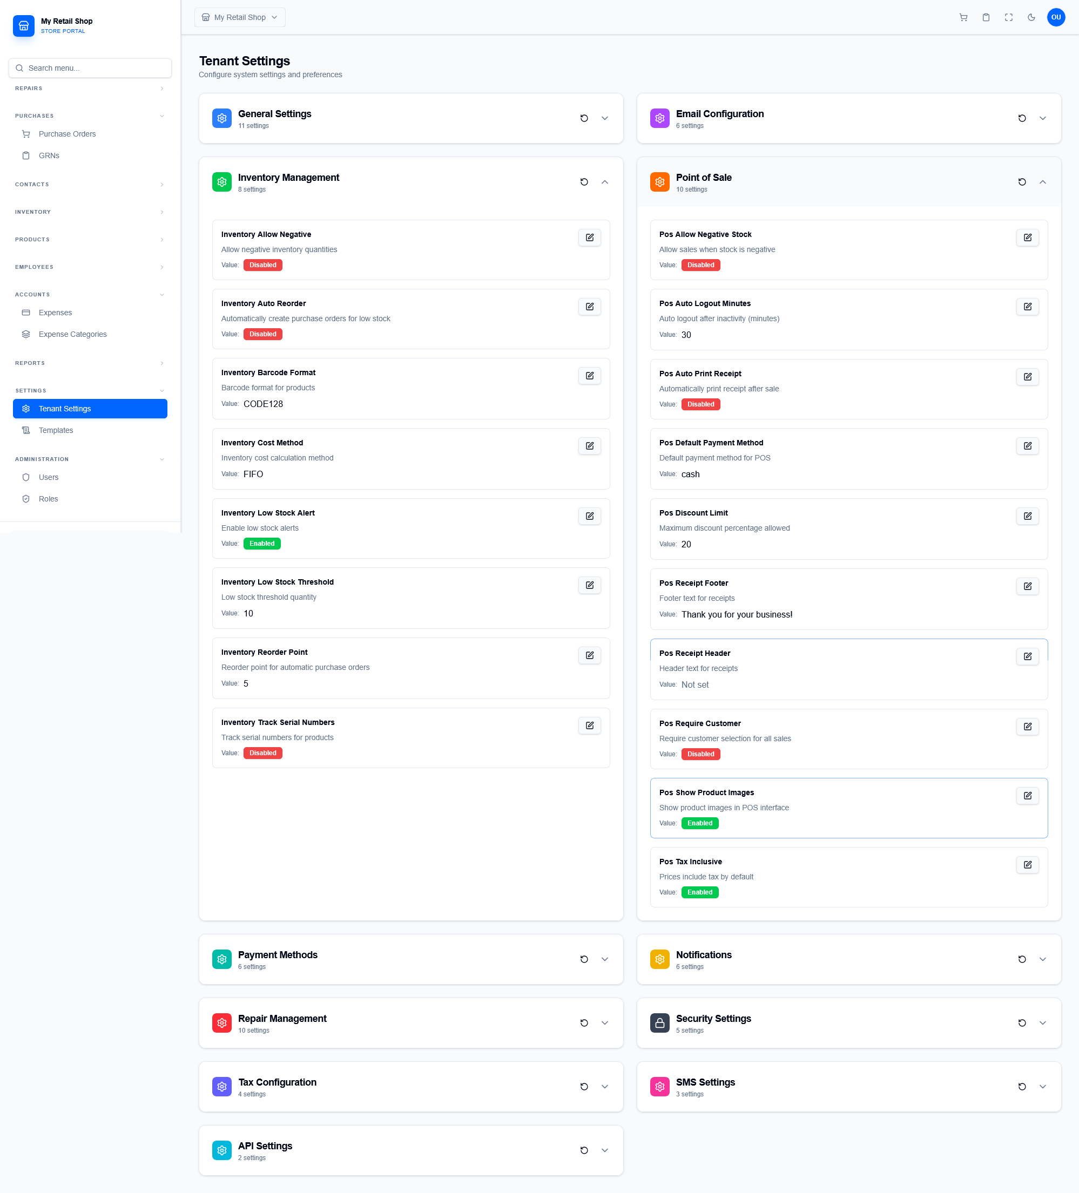Reset Inventory Management settings
Viewport: 1079px width, 1193px height.
click(584, 182)
